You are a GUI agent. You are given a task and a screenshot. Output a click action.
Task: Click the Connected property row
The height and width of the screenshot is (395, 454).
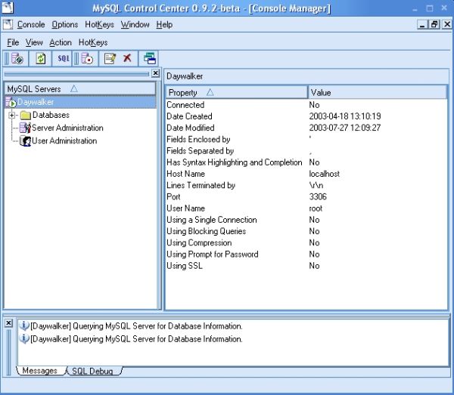point(306,104)
